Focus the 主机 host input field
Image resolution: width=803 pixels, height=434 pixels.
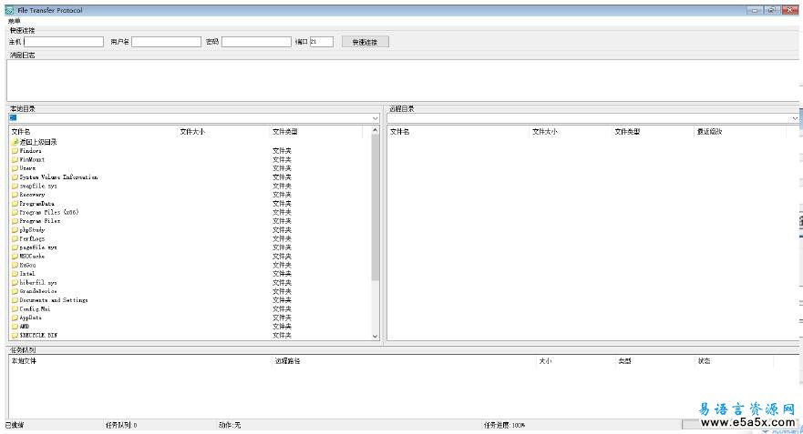pyautogui.click(x=64, y=42)
